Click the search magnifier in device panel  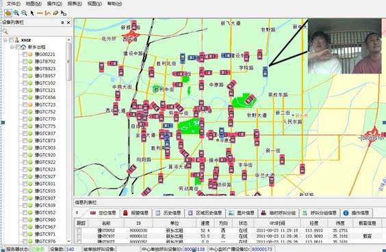5,31
